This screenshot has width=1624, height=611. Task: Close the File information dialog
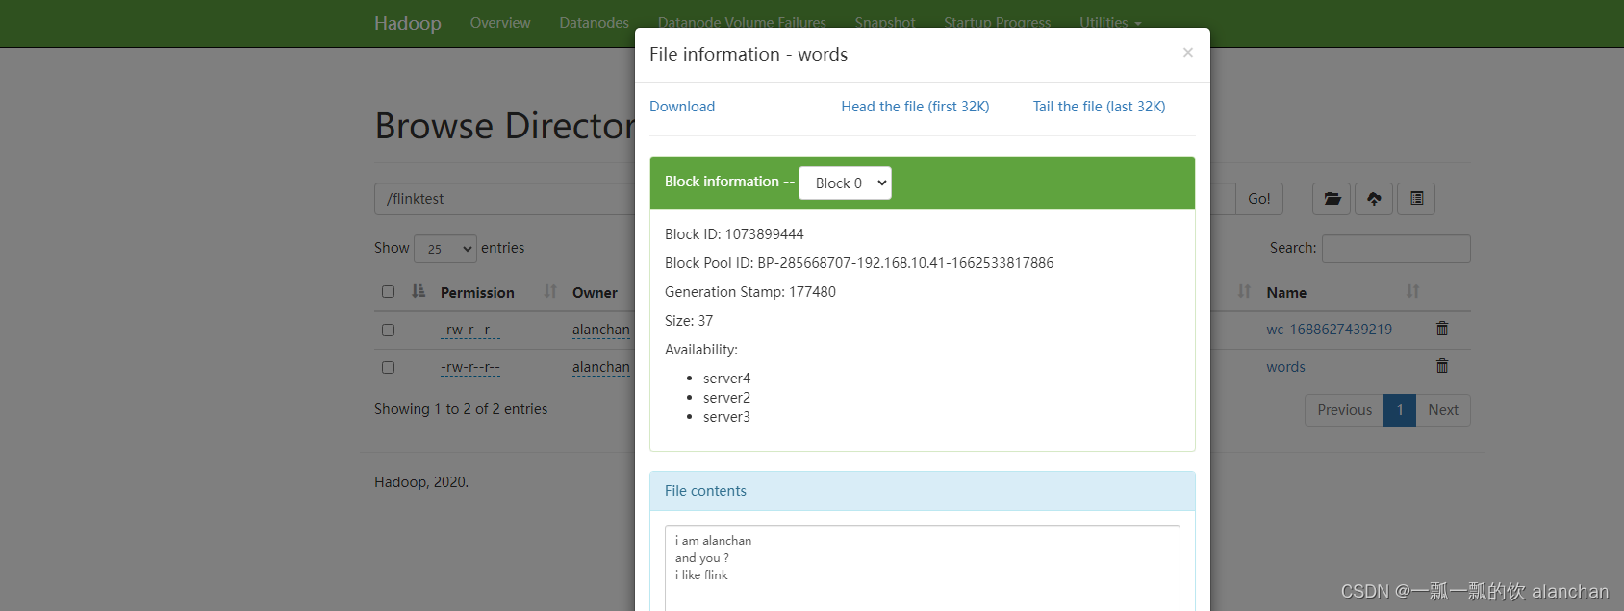(x=1188, y=53)
